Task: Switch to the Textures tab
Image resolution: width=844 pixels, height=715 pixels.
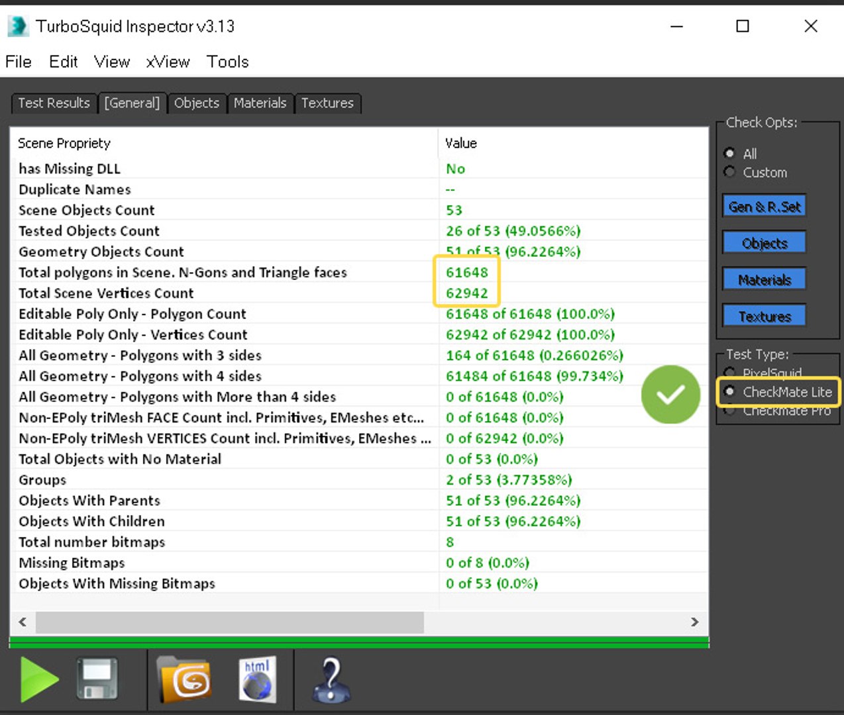Action: pos(327,103)
